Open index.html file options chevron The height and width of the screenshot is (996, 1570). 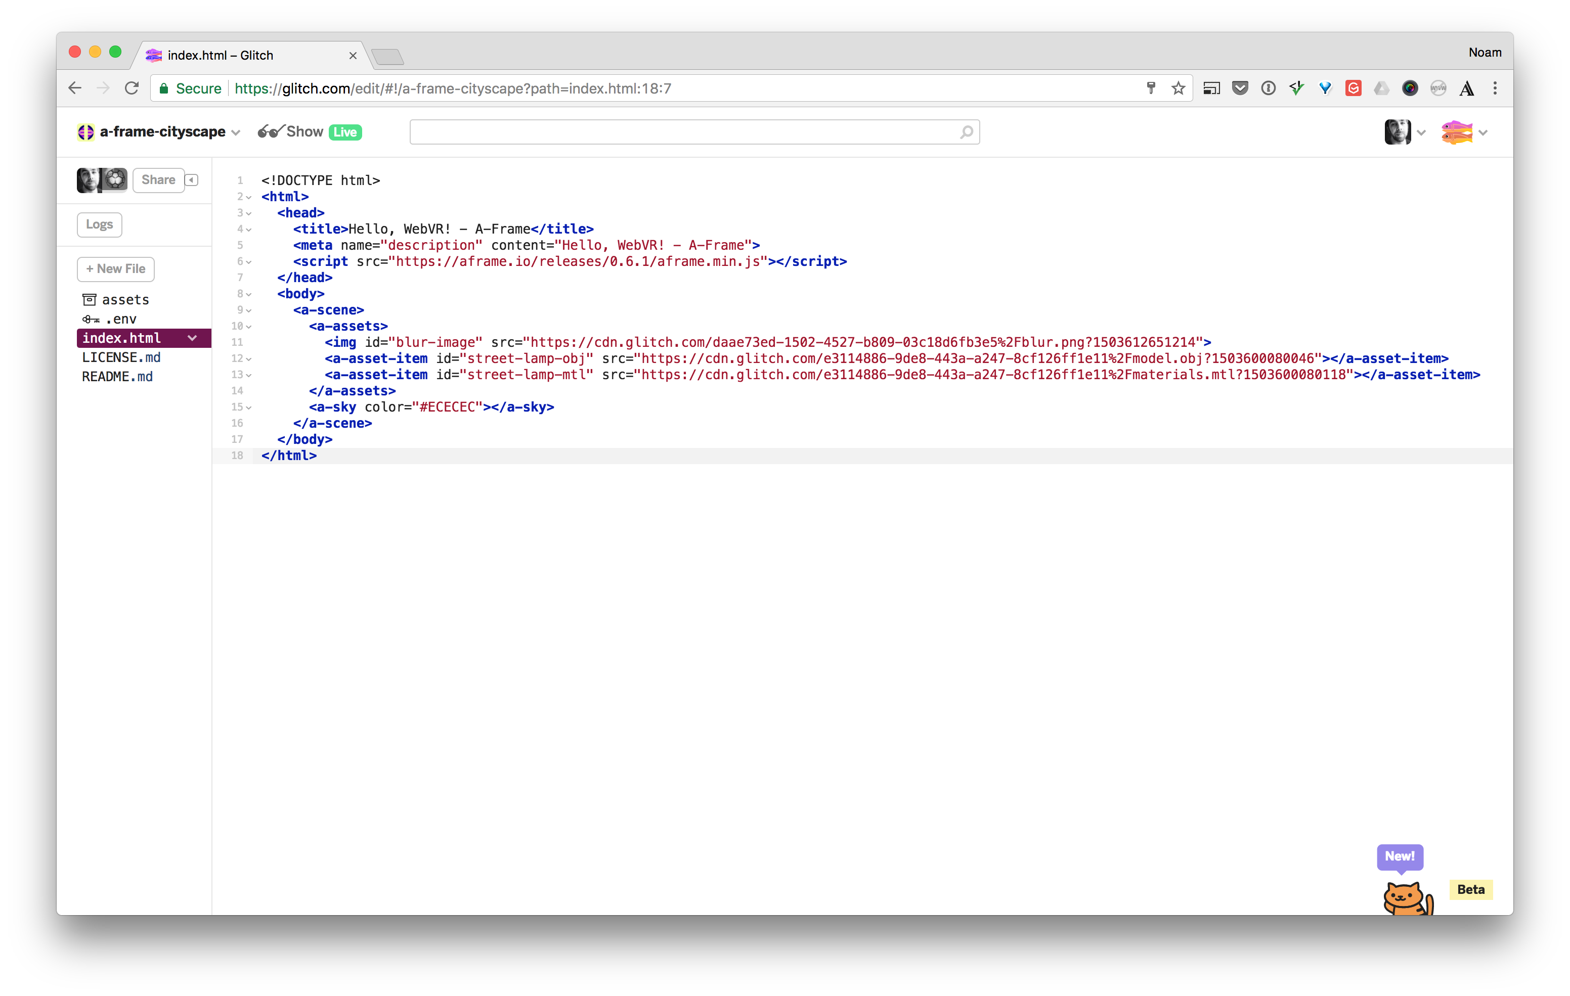click(192, 338)
